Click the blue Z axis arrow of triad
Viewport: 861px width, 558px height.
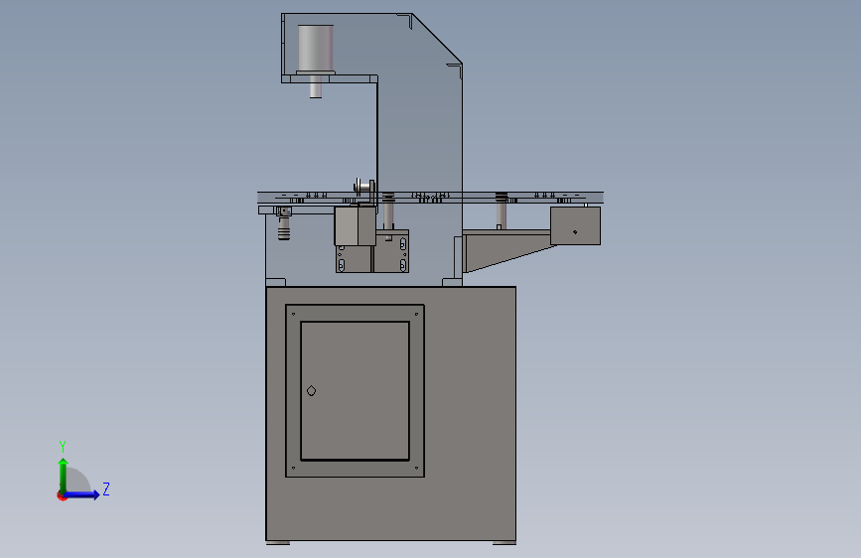(x=82, y=494)
